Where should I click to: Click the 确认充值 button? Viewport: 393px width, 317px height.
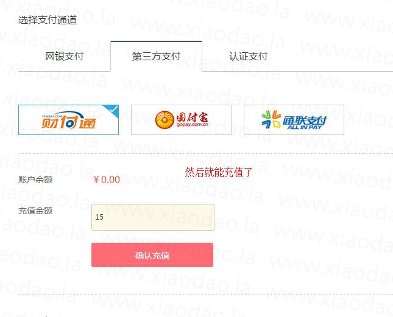pos(152,255)
